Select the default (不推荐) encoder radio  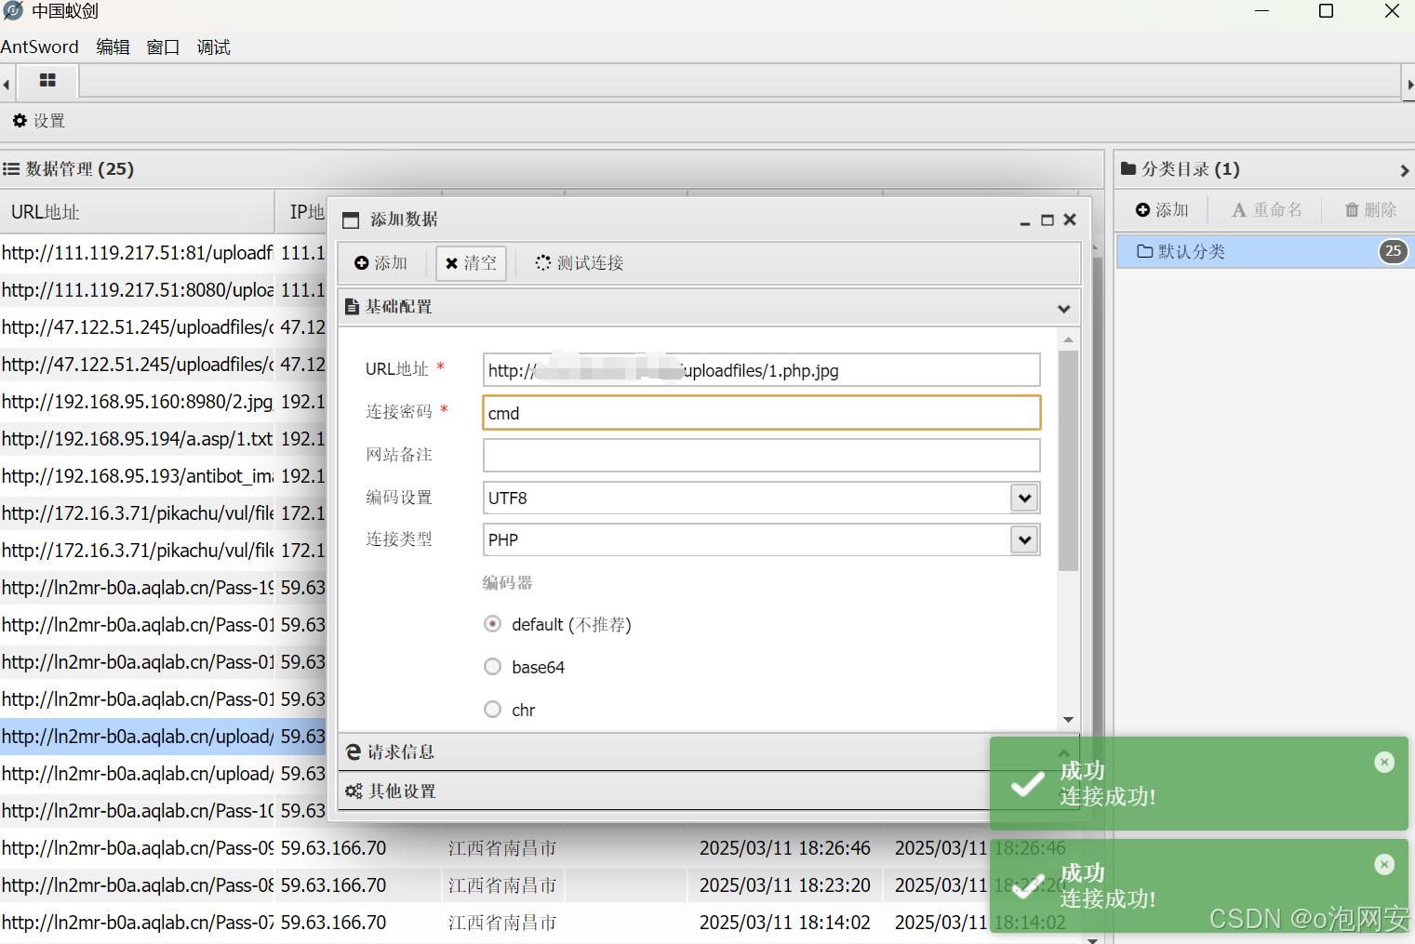[x=492, y=624]
